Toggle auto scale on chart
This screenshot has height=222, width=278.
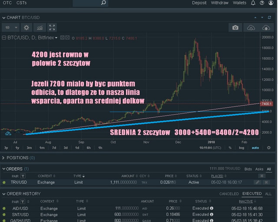click(255, 148)
